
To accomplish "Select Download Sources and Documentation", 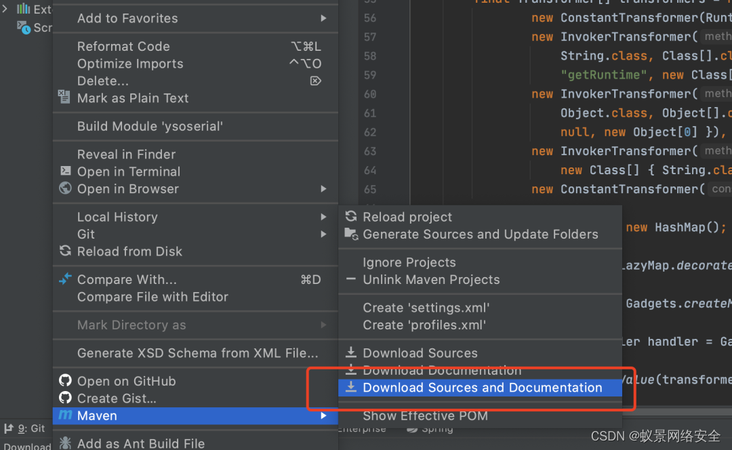I will (x=482, y=388).
